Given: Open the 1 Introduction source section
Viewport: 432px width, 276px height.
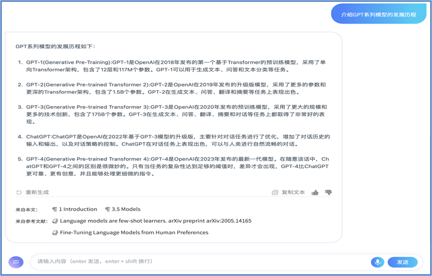Looking at the screenshot, I should pos(78,209).
